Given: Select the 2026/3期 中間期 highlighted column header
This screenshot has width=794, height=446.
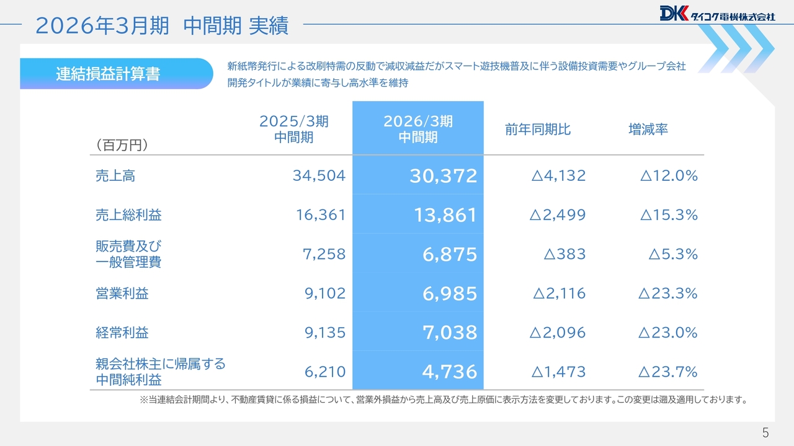Looking at the screenshot, I should (x=417, y=129).
